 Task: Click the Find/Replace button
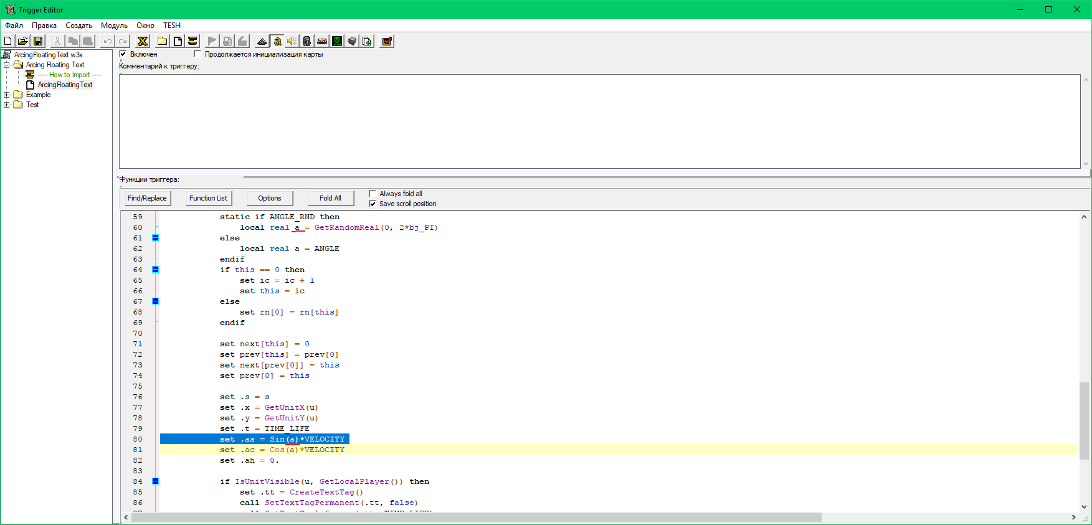click(147, 198)
